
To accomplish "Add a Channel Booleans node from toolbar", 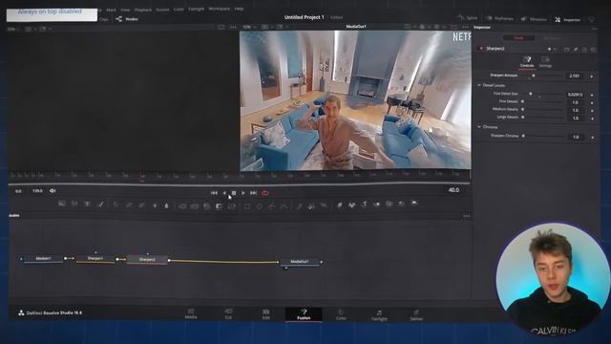I will click(x=195, y=205).
